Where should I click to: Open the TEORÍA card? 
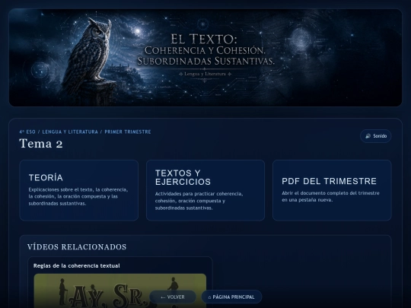tap(79, 190)
